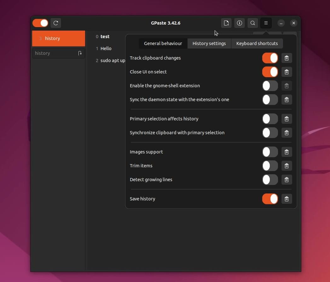Enable Primary selection affects history

(270, 119)
